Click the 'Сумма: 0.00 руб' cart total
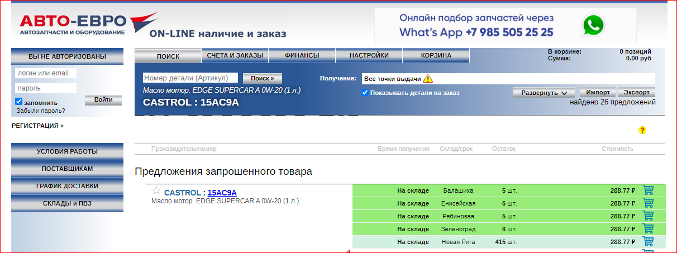Viewport: 677px width, 253px height. (599, 58)
